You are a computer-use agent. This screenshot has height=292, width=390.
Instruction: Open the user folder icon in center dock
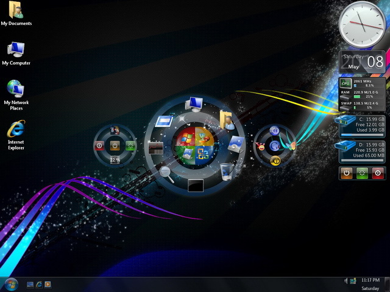pyautogui.click(x=227, y=120)
